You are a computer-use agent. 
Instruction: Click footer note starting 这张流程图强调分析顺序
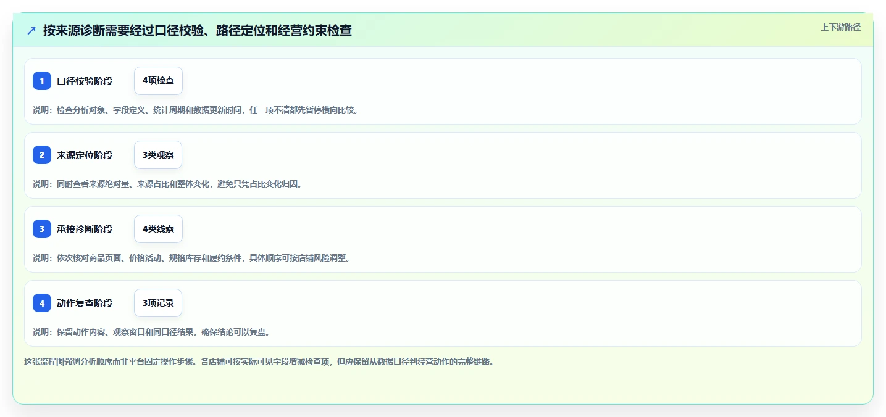tap(259, 361)
